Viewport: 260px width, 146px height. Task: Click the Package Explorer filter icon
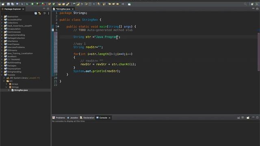pyautogui.click(x=45, y=13)
